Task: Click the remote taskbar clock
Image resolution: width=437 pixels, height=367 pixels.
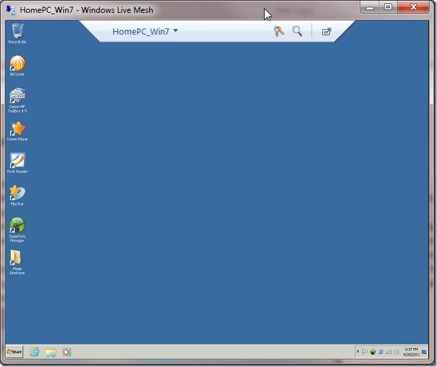Action: 411,352
